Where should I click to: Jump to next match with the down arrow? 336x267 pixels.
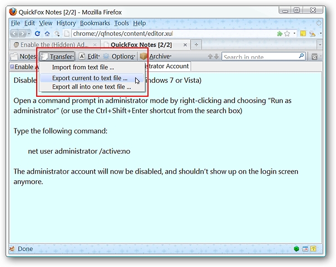click(216, 56)
